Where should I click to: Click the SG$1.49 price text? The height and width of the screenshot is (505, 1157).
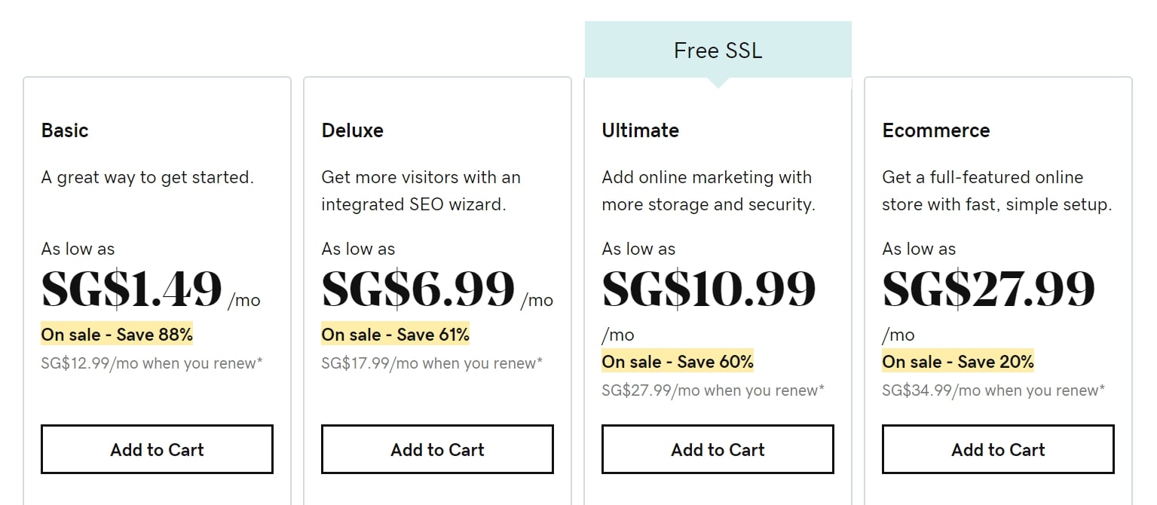(132, 288)
